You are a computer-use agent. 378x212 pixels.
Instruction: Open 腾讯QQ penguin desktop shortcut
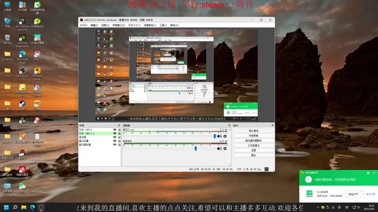(22, 155)
